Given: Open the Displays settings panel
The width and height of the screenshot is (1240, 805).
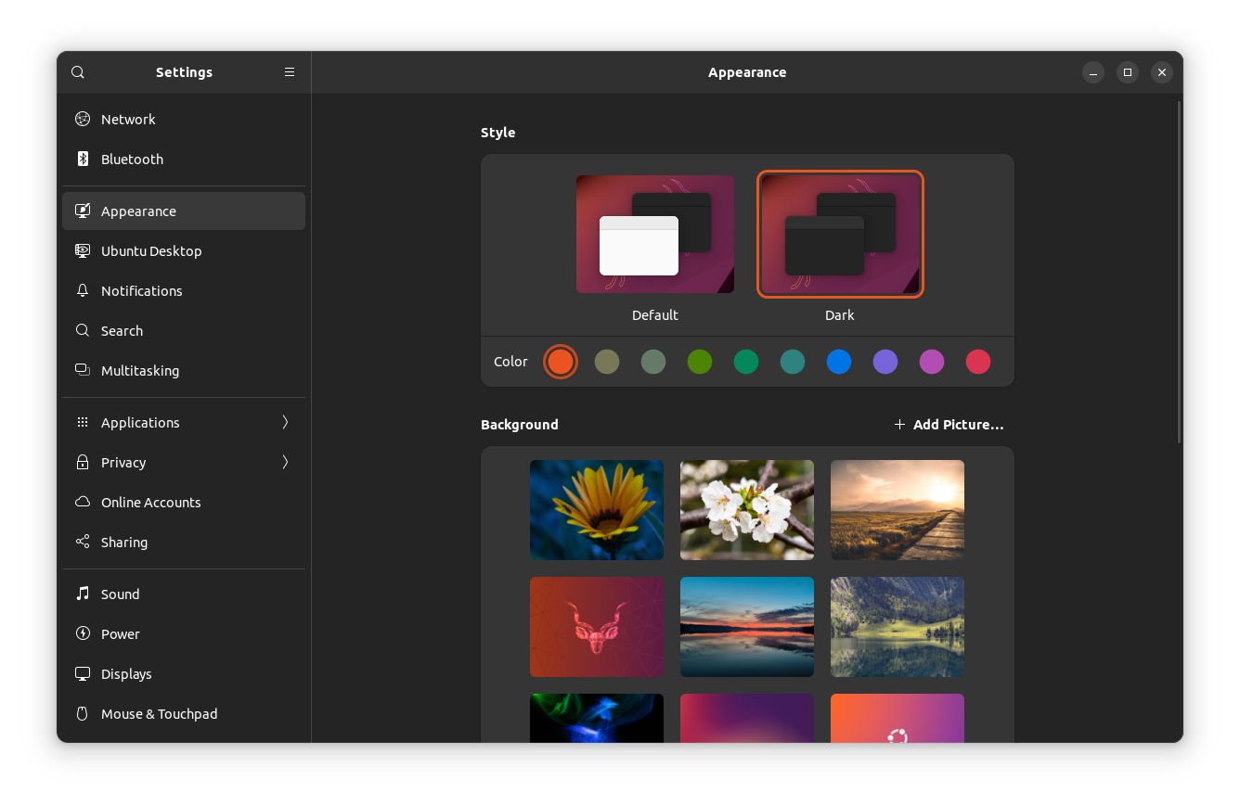Looking at the screenshot, I should [x=124, y=673].
